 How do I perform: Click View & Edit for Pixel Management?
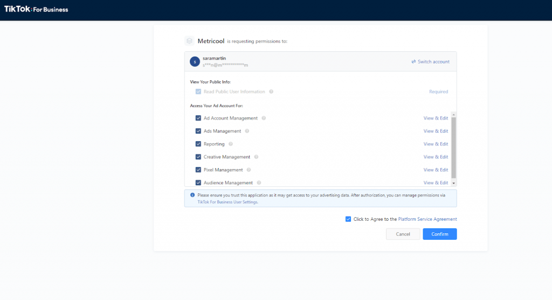[x=436, y=170]
